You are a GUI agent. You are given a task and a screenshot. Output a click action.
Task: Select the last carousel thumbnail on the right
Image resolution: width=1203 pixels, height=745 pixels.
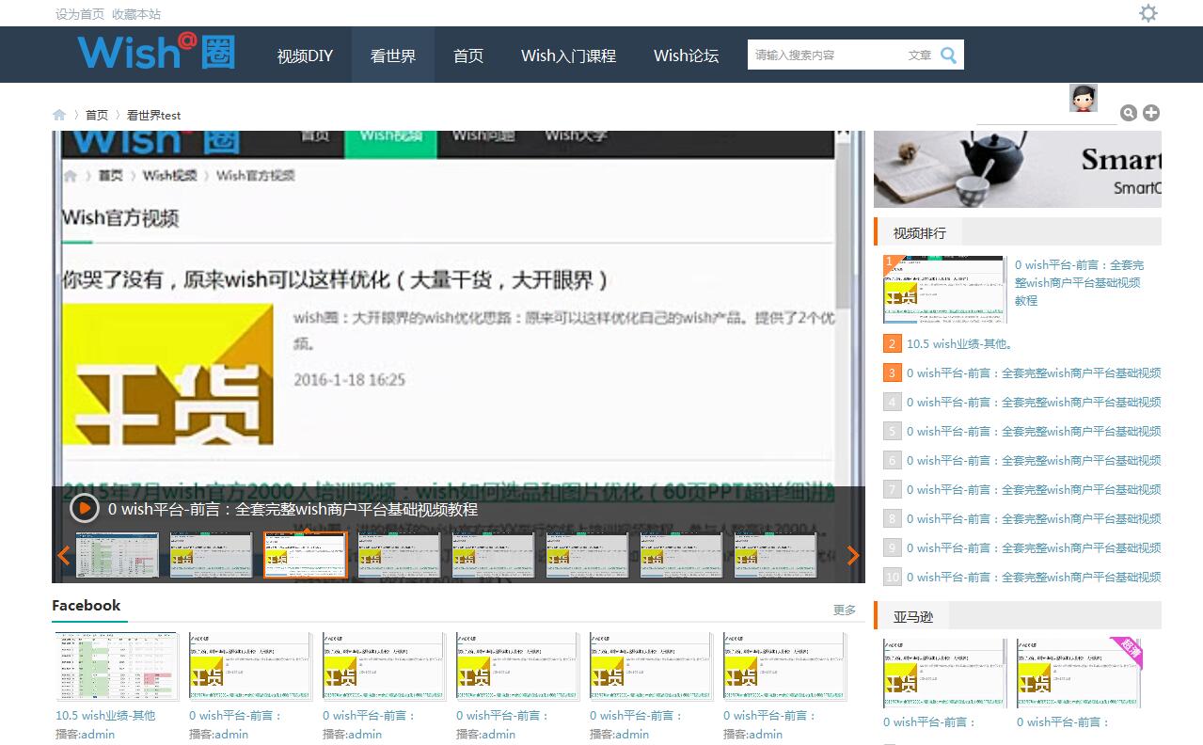(x=776, y=555)
